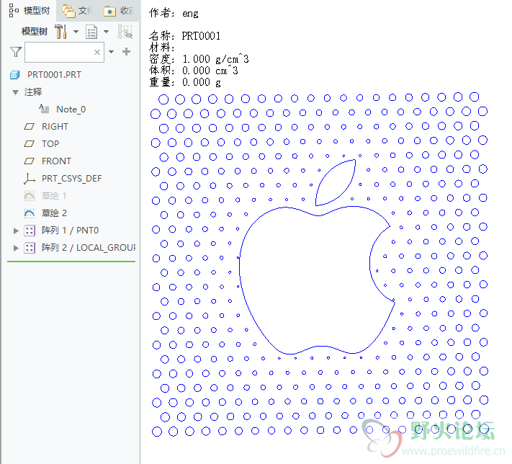512x464 pixels.
Task: Click the TOP plane icon
Action: (30, 144)
